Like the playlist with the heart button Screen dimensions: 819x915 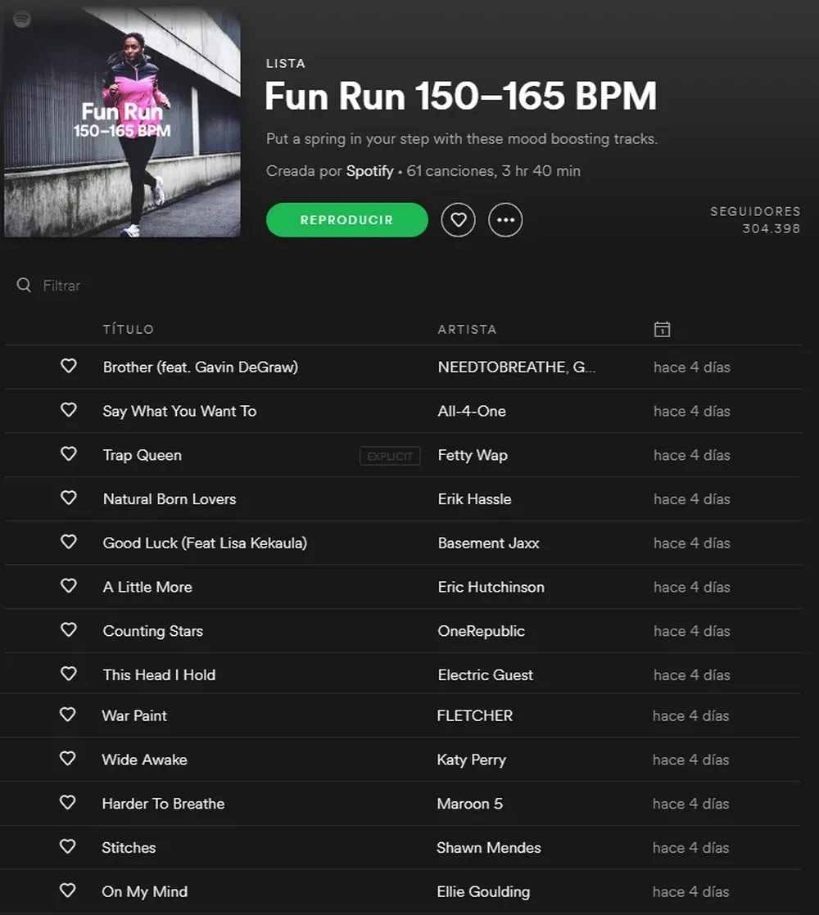pos(458,220)
